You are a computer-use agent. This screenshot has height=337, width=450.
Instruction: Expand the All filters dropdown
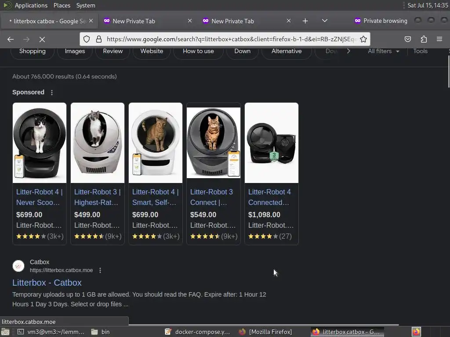pyautogui.click(x=383, y=51)
